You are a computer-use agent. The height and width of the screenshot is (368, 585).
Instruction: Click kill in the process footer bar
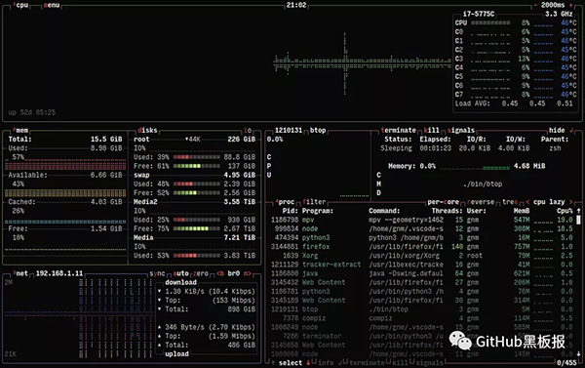point(400,363)
